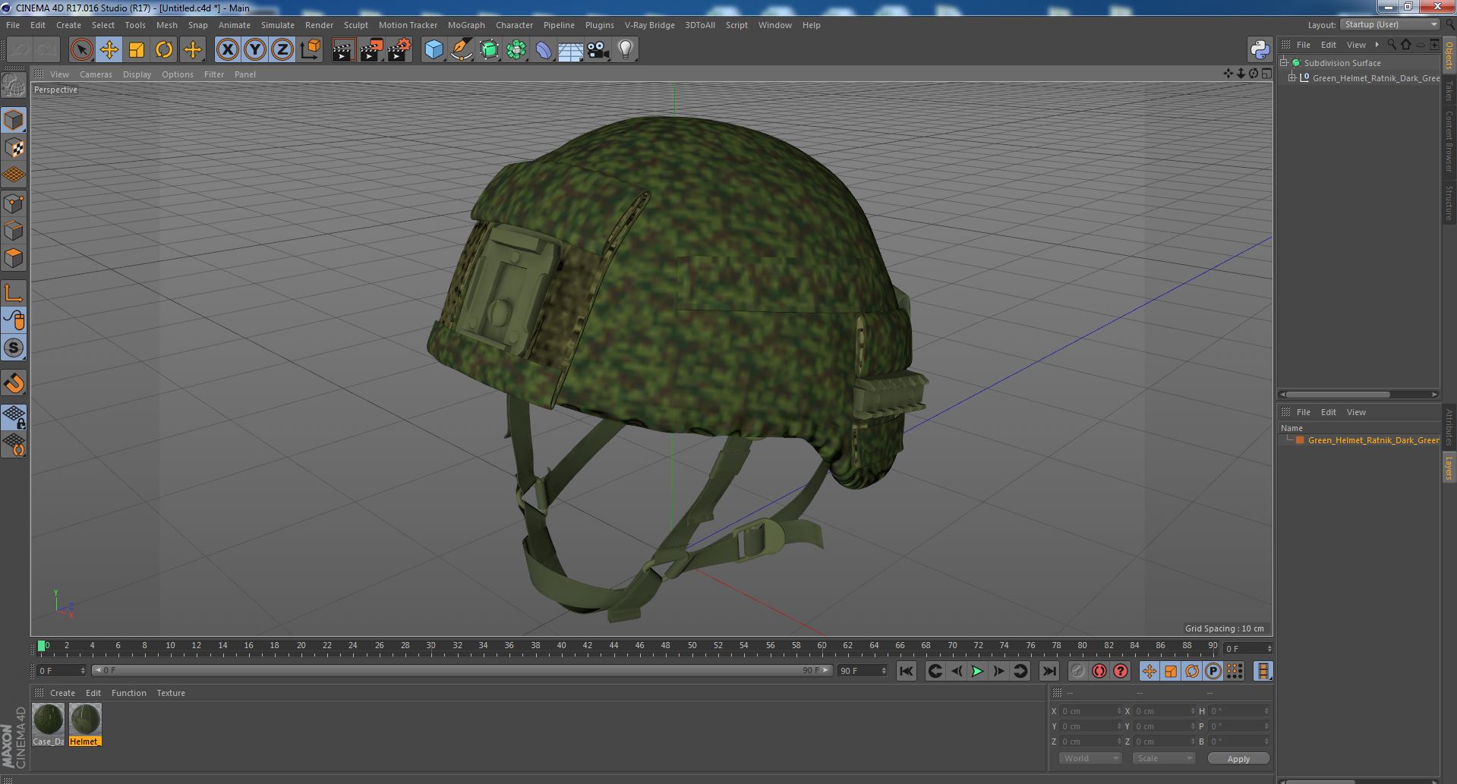Toggle the coordinate system button
The height and width of the screenshot is (784, 1457).
click(x=311, y=50)
